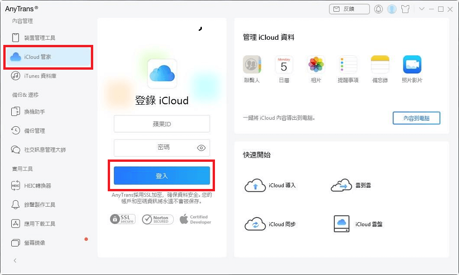Screen dimensions: 459x275
Task: Open the skin/theme shirt icon
Action: 406,9
